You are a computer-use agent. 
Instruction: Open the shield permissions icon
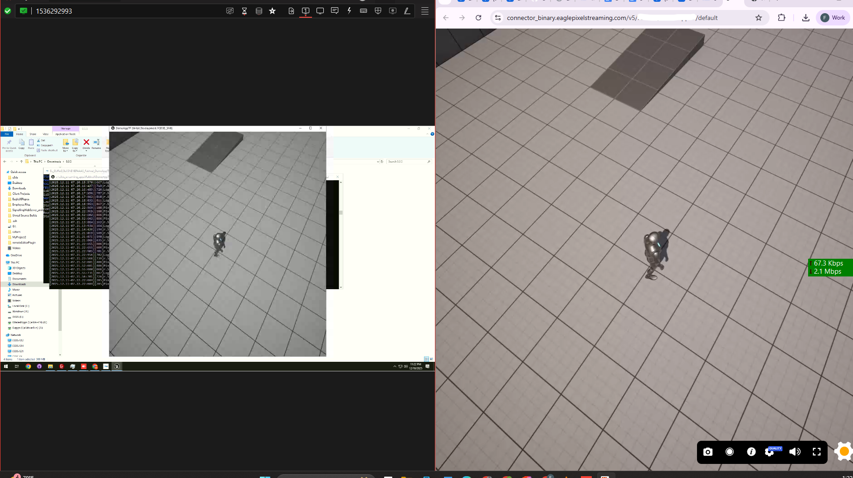[x=378, y=11]
